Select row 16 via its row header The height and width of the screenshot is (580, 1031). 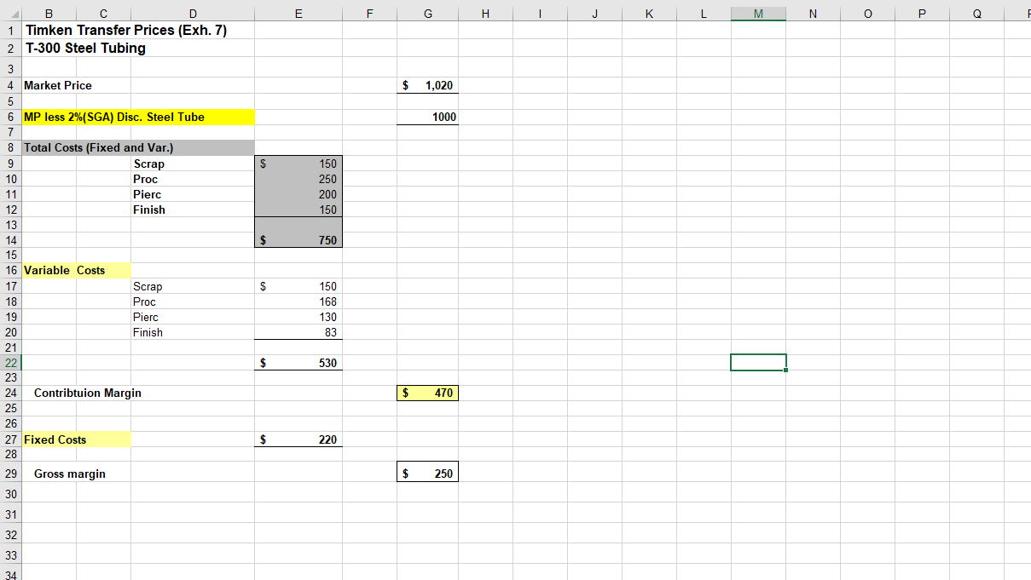(10, 270)
